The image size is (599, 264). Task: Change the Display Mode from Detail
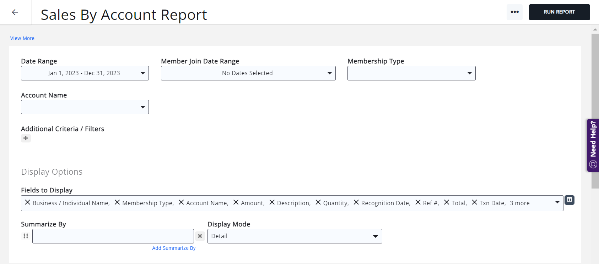click(295, 236)
